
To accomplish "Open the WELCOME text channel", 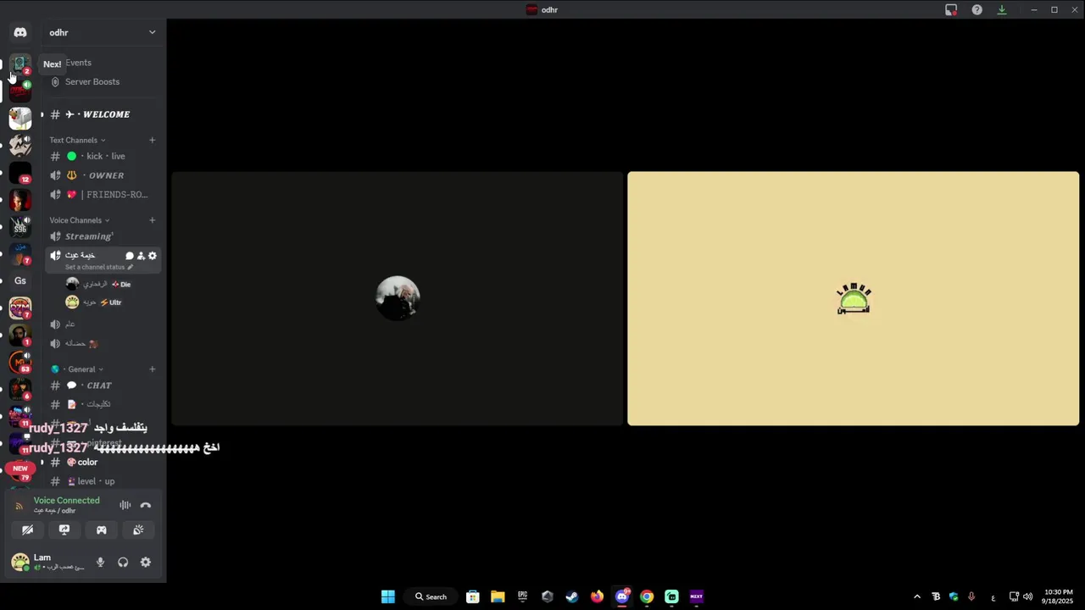I will coord(102,114).
